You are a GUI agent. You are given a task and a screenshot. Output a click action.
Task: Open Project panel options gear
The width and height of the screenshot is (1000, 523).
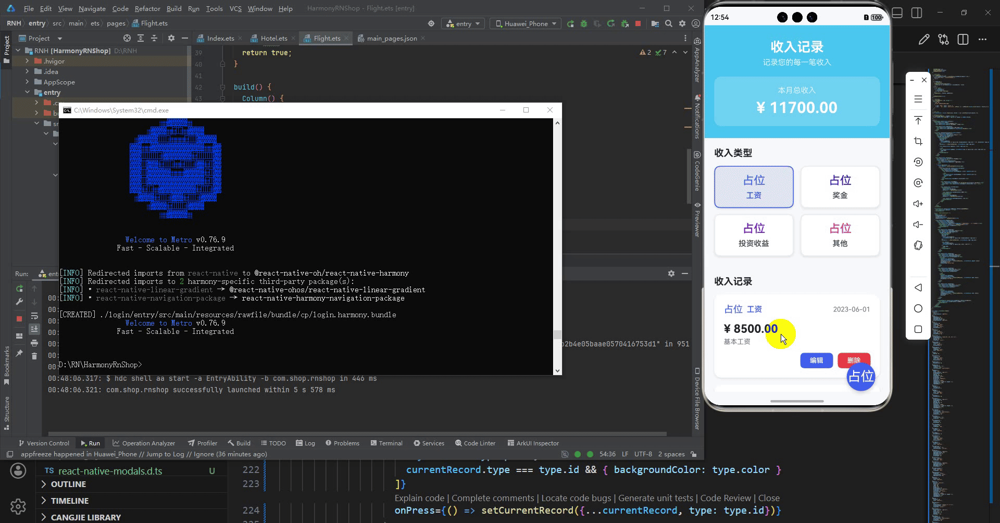click(171, 38)
